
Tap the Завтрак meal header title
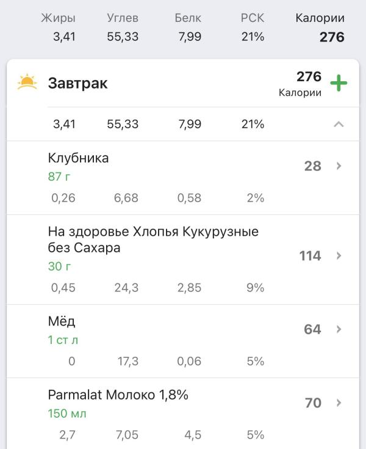[x=78, y=83]
